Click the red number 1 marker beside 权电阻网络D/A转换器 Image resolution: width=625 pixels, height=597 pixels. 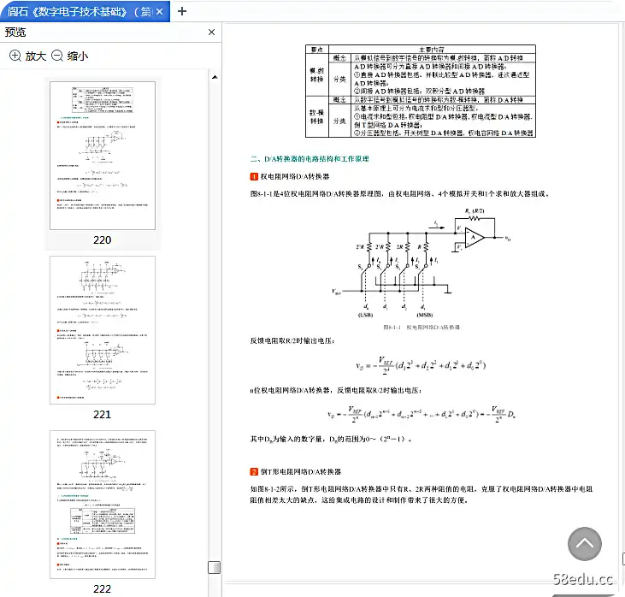point(254,176)
